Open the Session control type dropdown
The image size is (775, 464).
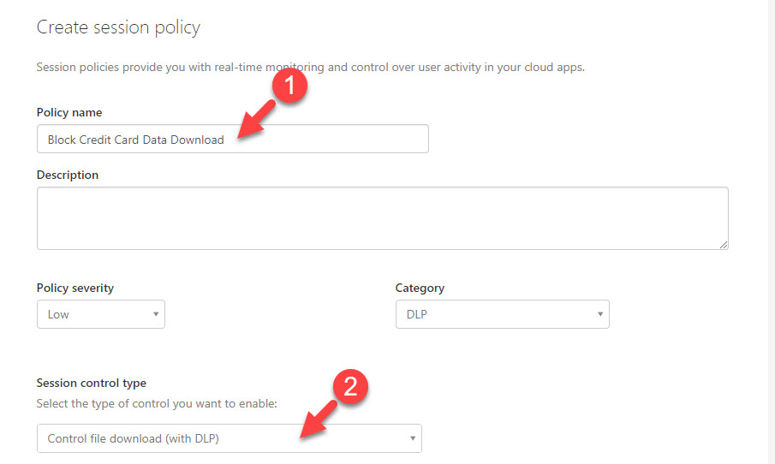230,438
